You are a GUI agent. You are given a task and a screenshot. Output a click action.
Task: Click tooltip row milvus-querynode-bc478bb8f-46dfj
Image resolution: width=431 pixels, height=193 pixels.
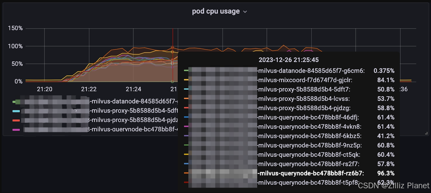tap(289, 117)
